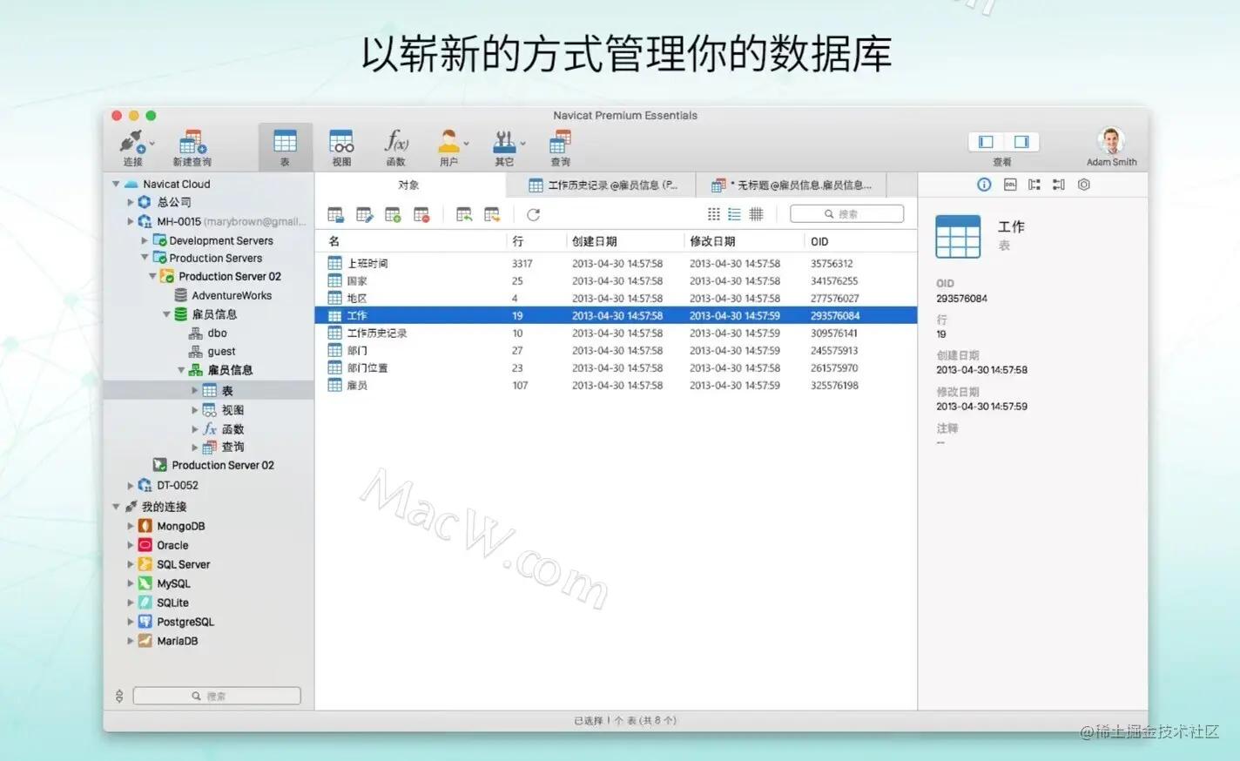Open the 其它 toolbar dropdown arrow

click(523, 144)
